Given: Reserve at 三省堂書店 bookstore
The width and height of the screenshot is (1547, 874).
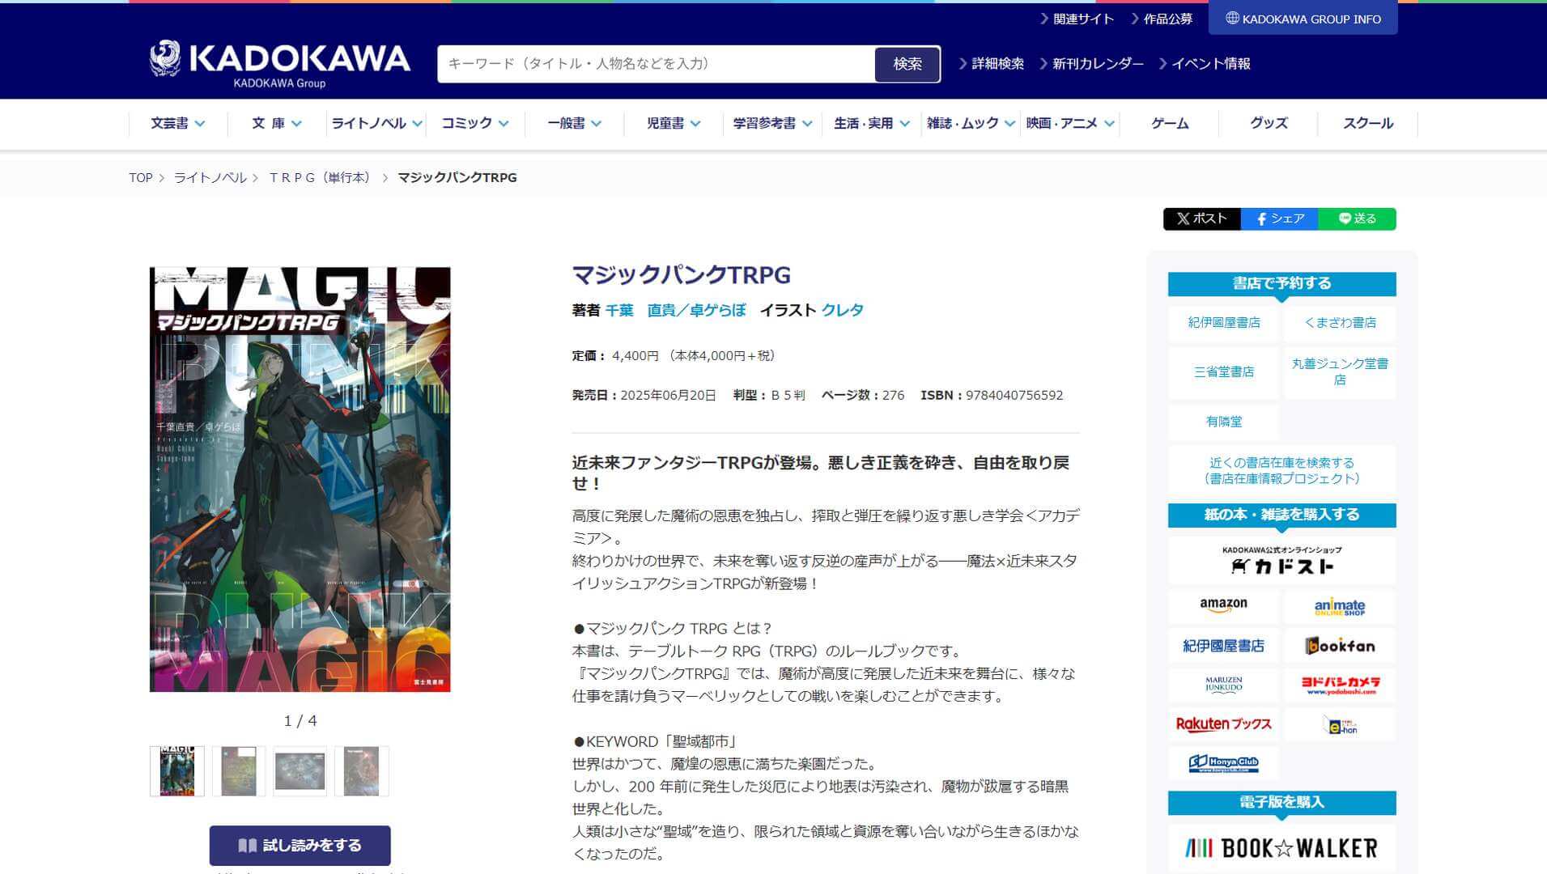Looking at the screenshot, I should (1223, 372).
